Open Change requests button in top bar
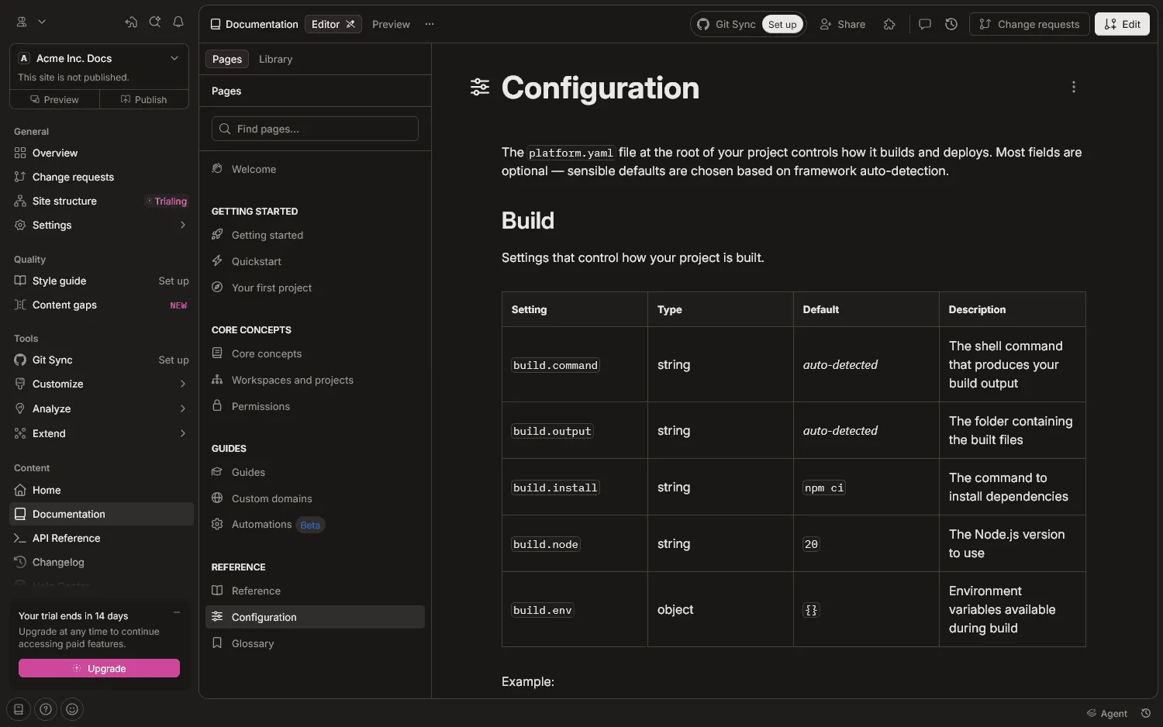Screen dimensions: 1163x727 click(1029, 24)
